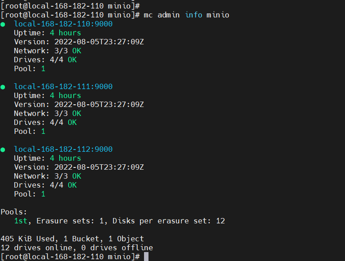Click the '1st' pool label
345x261 pixels.
(x=21, y=221)
